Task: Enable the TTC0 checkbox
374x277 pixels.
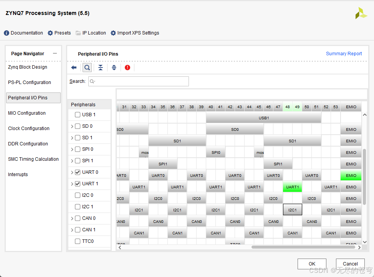Action: [x=78, y=241]
